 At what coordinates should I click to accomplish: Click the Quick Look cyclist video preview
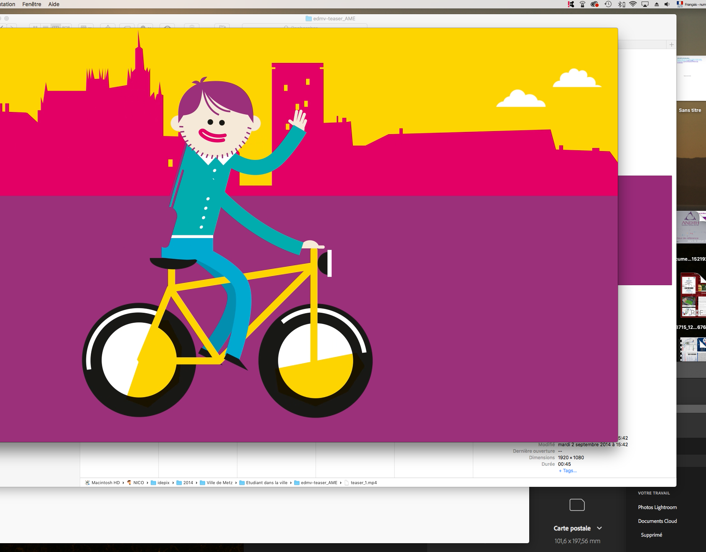coord(309,235)
